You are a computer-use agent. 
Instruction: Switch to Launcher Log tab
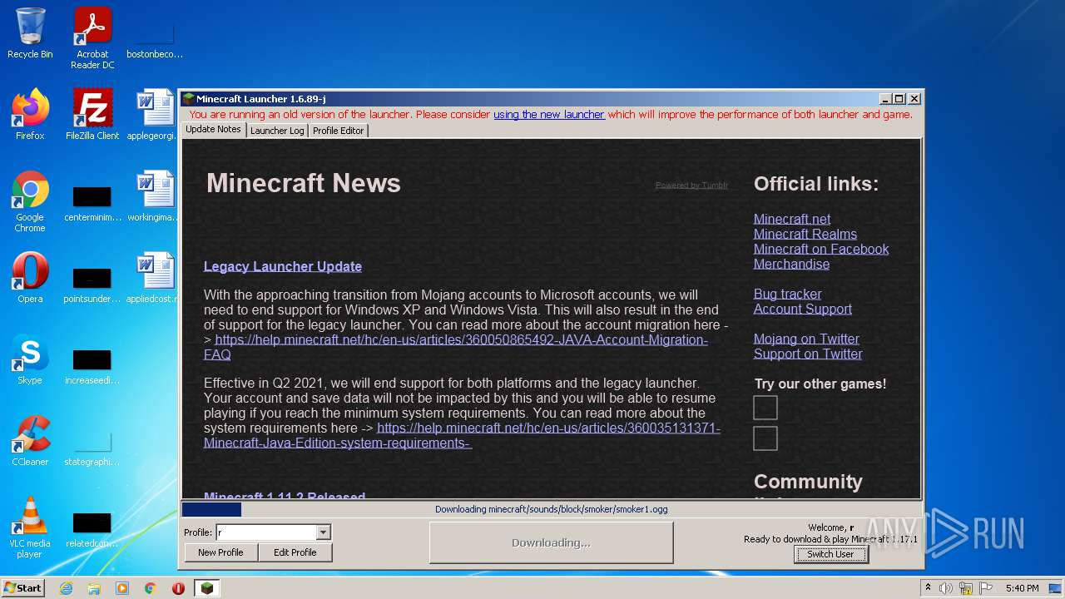(x=277, y=131)
